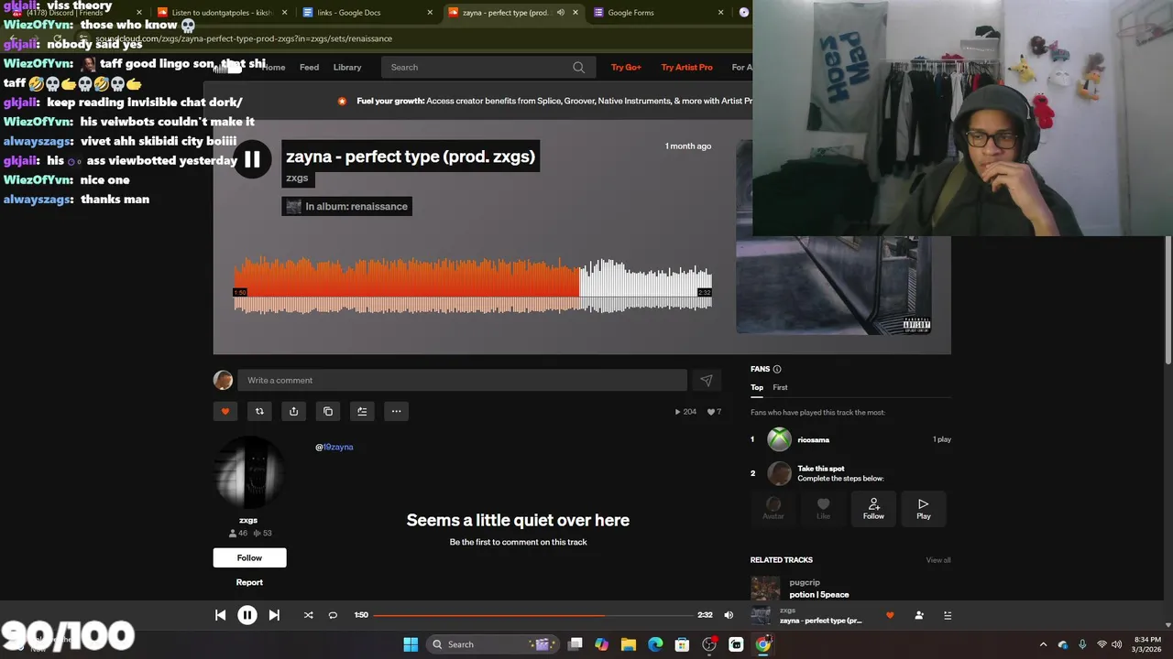Mute tab via speaker icon on zayna tab

point(560,13)
